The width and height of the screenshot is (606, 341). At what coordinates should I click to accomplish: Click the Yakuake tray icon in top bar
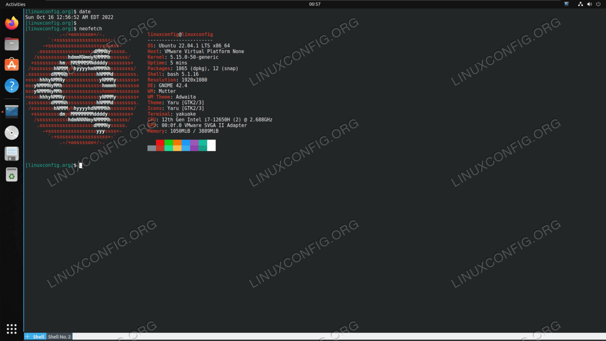click(567, 4)
